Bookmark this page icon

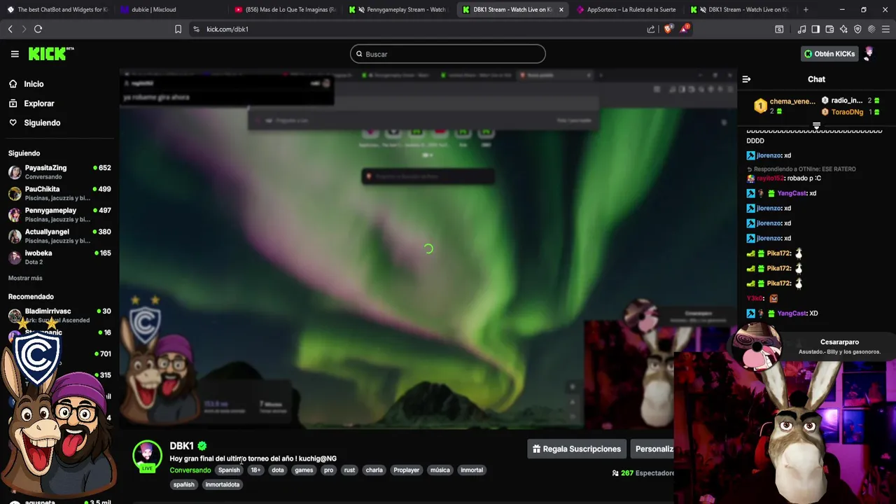178,29
